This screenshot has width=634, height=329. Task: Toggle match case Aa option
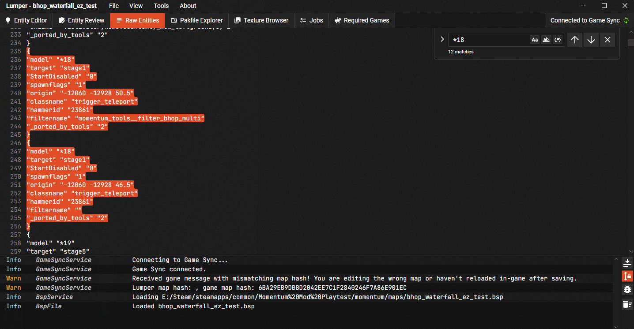pyautogui.click(x=535, y=40)
